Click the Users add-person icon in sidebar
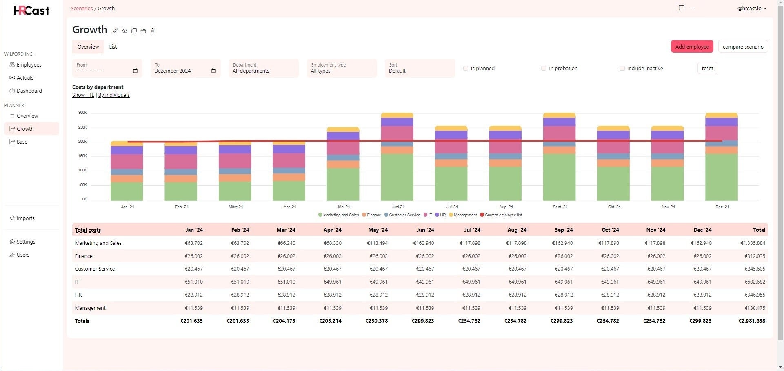This screenshot has height=371, width=784. (x=12, y=255)
